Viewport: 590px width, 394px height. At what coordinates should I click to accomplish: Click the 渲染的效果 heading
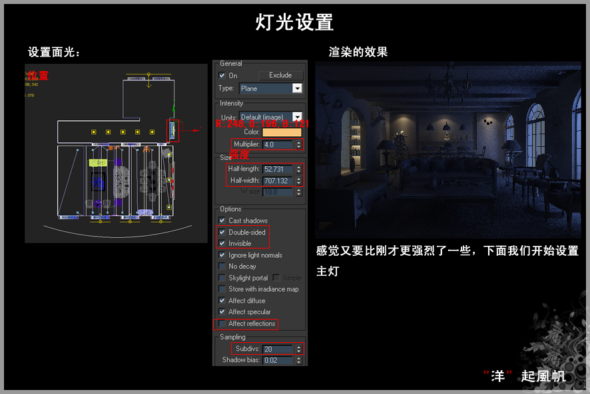(x=358, y=52)
